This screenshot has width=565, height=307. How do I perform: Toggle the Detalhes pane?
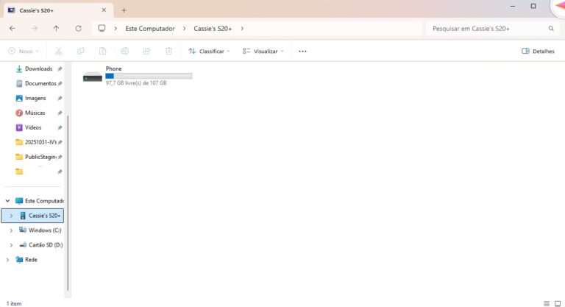pyautogui.click(x=538, y=52)
